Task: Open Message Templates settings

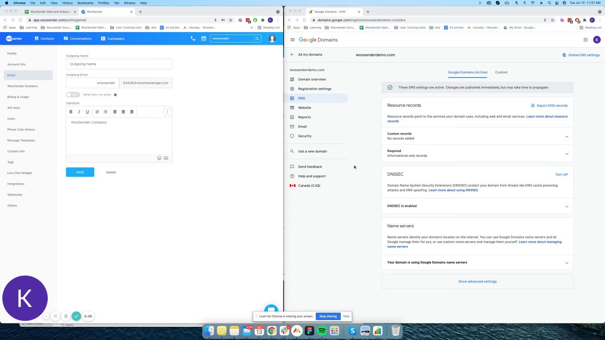Action: coord(21,140)
